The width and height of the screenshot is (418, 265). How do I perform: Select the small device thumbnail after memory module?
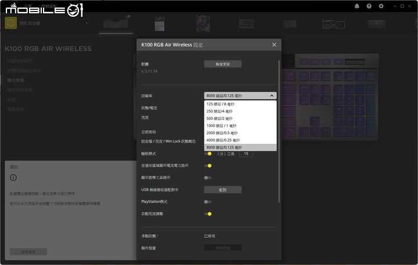click(x=290, y=24)
